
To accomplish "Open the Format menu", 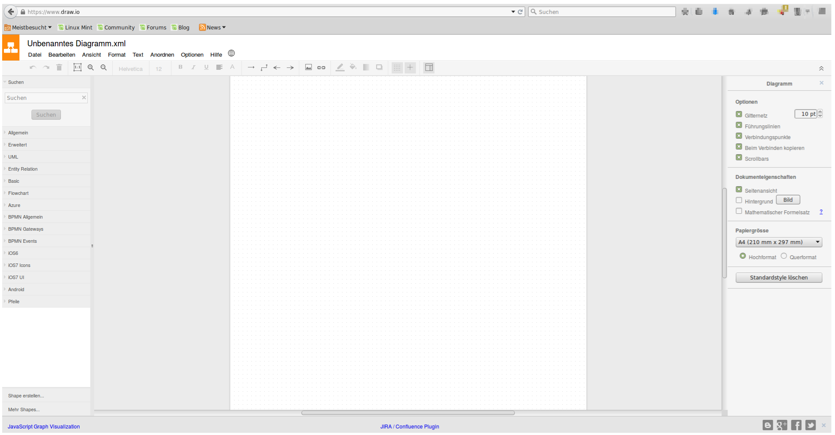I will 117,55.
